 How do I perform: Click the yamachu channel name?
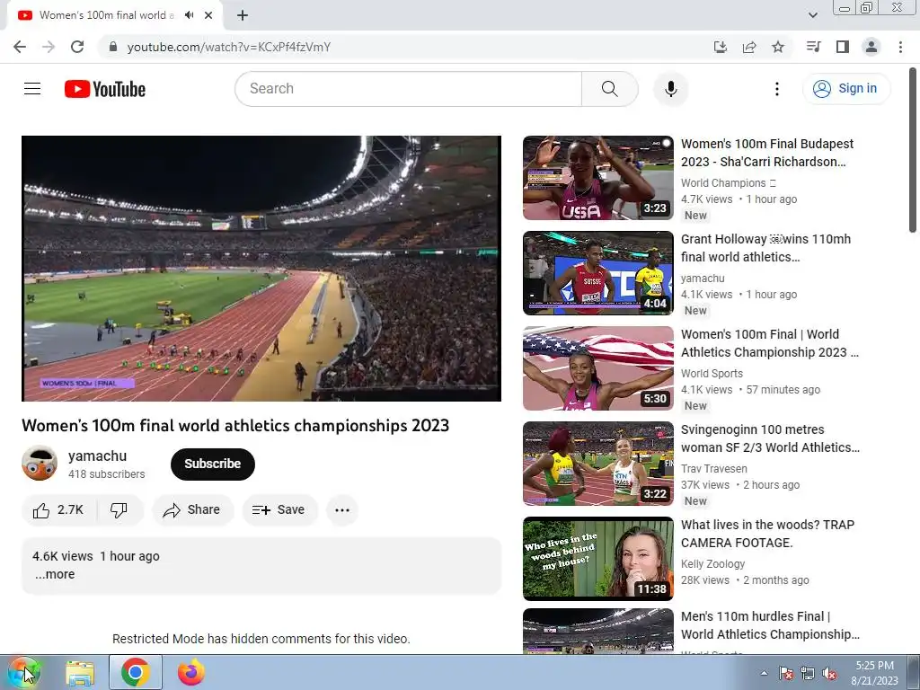click(x=97, y=456)
